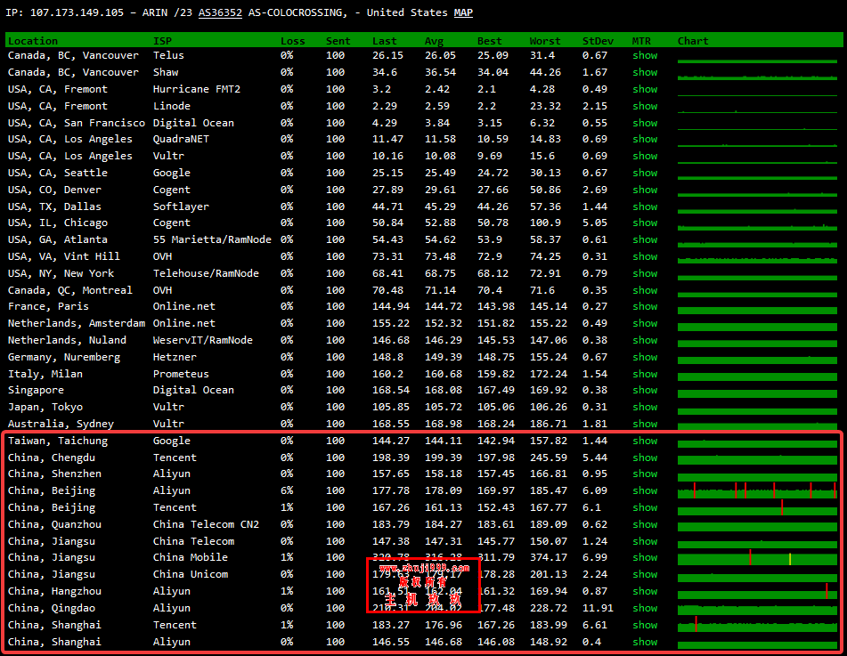Show MTR for Los Angeles Vultr

(x=645, y=156)
